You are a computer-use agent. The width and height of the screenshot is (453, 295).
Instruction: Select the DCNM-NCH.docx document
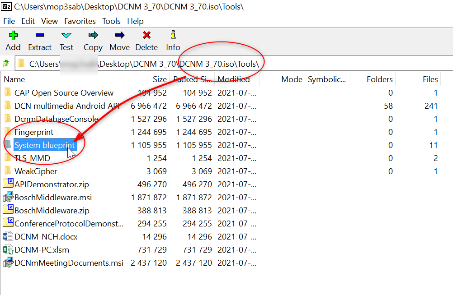tap(46, 237)
